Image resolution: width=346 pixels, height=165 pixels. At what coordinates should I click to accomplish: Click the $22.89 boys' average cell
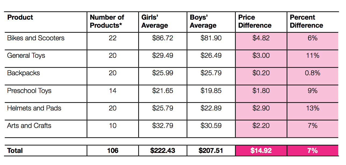211,108
